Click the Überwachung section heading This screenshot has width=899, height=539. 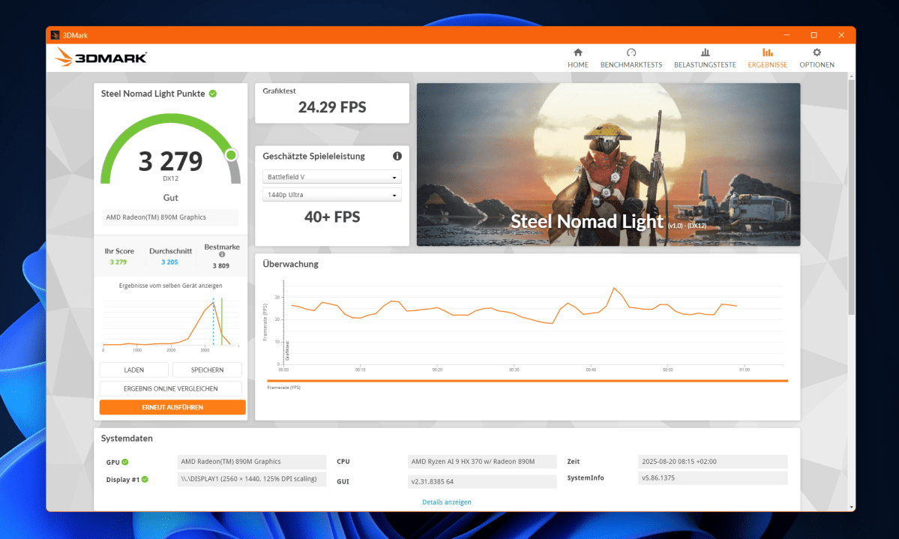pyautogui.click(x=290, y=265)
